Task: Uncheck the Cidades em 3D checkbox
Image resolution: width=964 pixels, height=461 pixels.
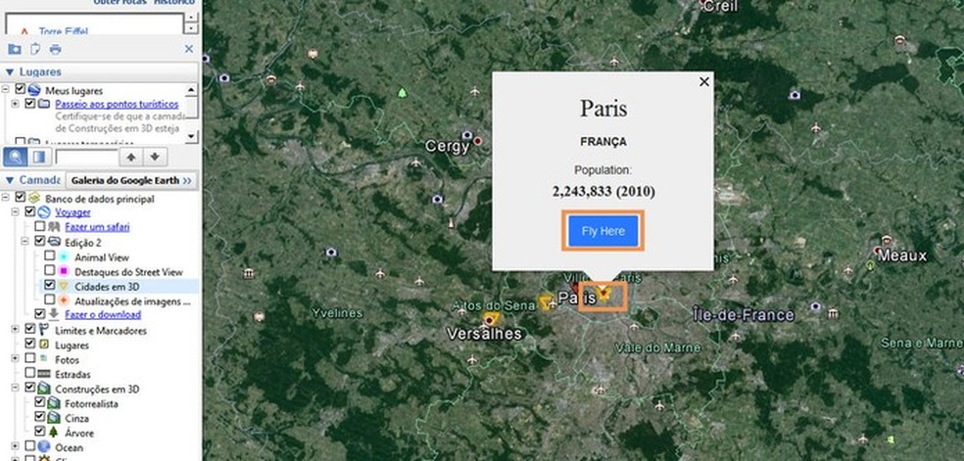Action: (50, 286)
